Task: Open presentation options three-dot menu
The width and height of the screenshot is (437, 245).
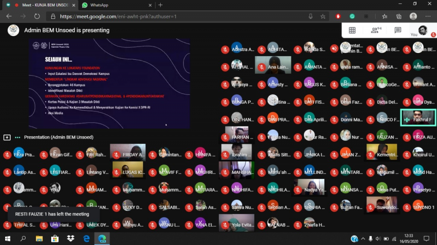Action: pyautogui.click(x=17, y=137)
